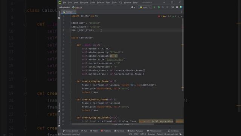Toggle tool window bars icon in status bar
241x136 pixels.
click(59, 134)
